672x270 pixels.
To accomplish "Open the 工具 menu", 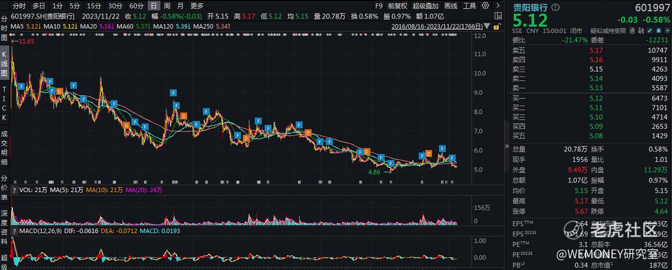I will (x=470, y=6).
